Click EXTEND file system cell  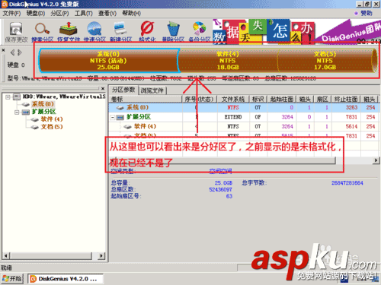click(233, 117)
